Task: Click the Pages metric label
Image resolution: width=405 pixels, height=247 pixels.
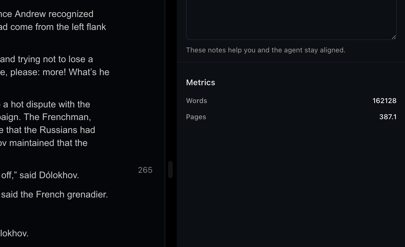Action: click(196, 117)
